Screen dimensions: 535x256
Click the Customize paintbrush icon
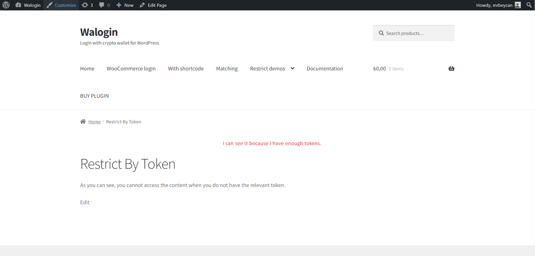click(x=50, y=5)
